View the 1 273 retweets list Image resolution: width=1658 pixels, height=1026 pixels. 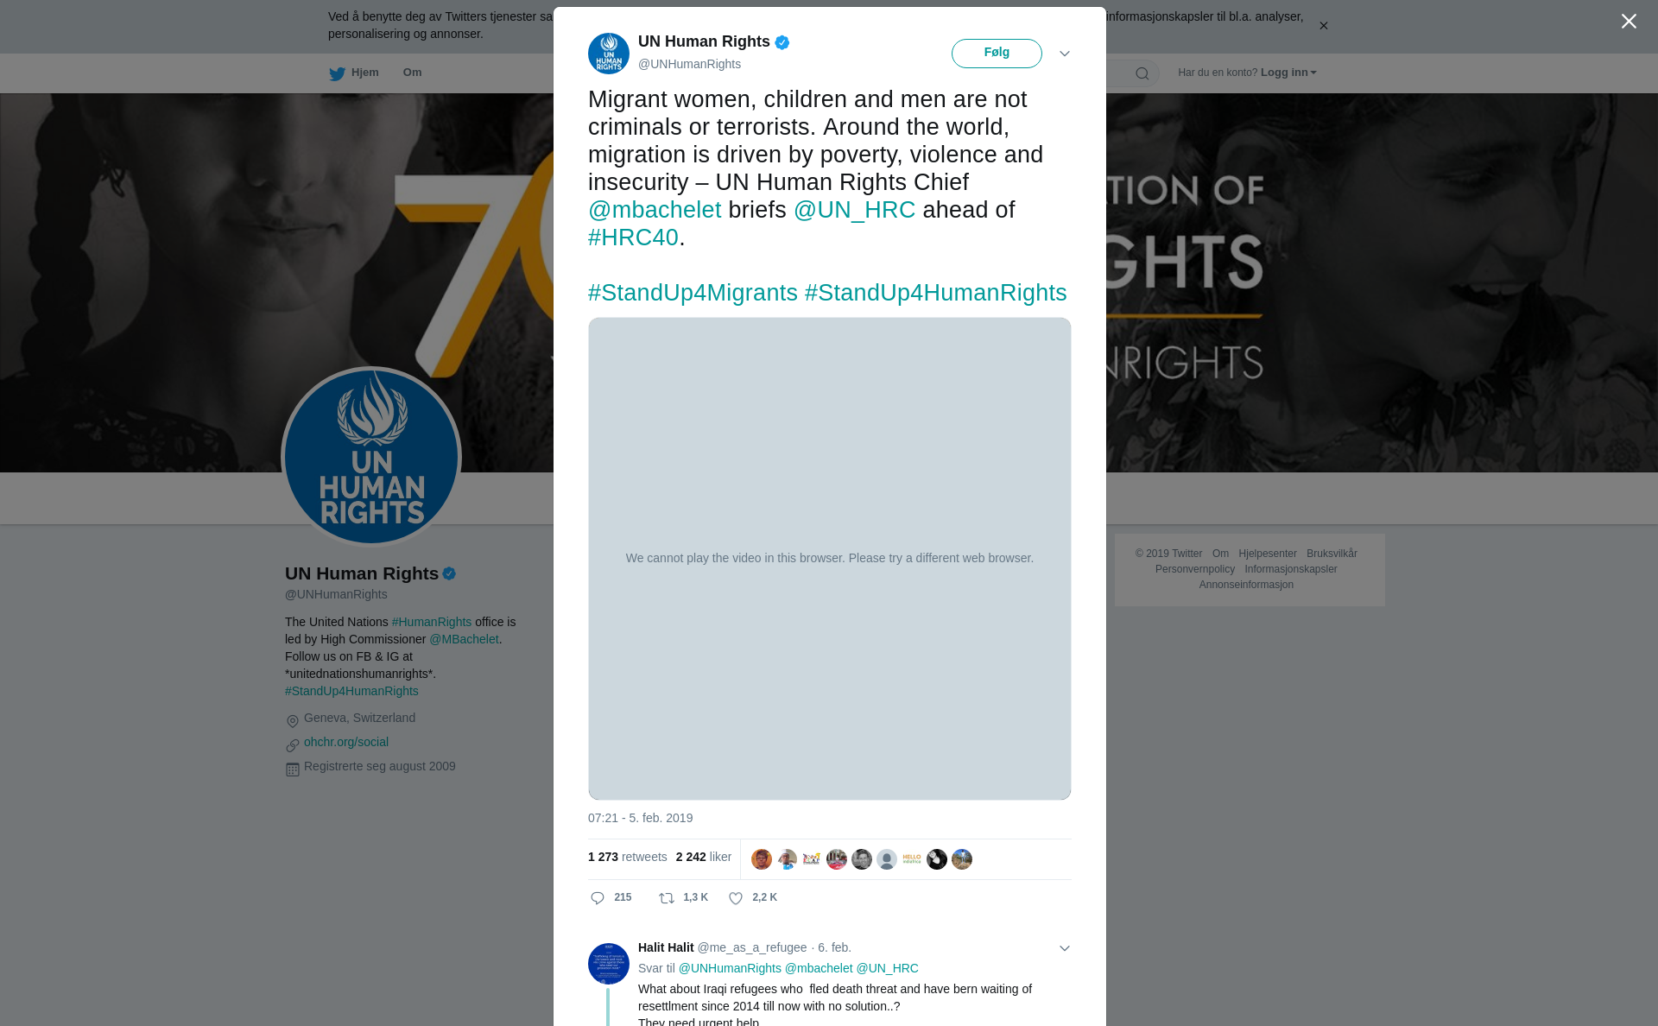[628, 857]
